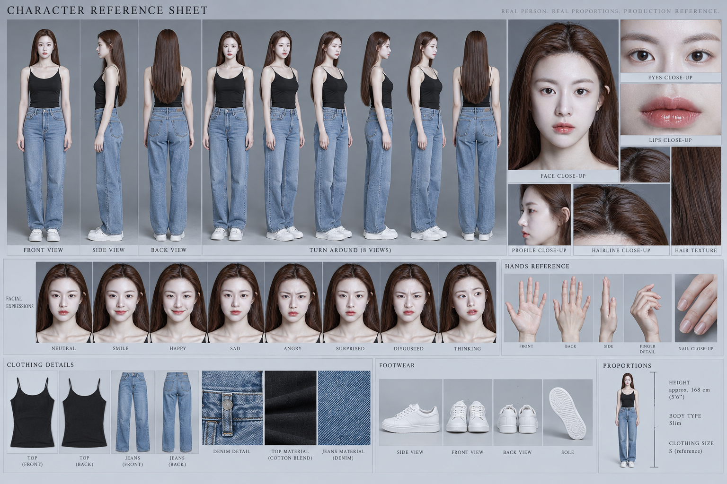The width and height of the screenshot is (727, 484).
Task: Select the Happy facial expression portrait
Action: [x=178, y=303]
